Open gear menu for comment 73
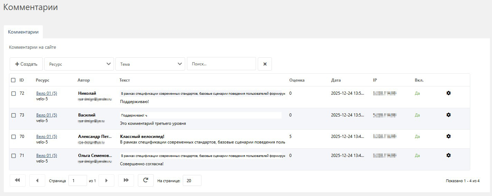The height and width of the screenshot is (196, 492). (448, 115)
